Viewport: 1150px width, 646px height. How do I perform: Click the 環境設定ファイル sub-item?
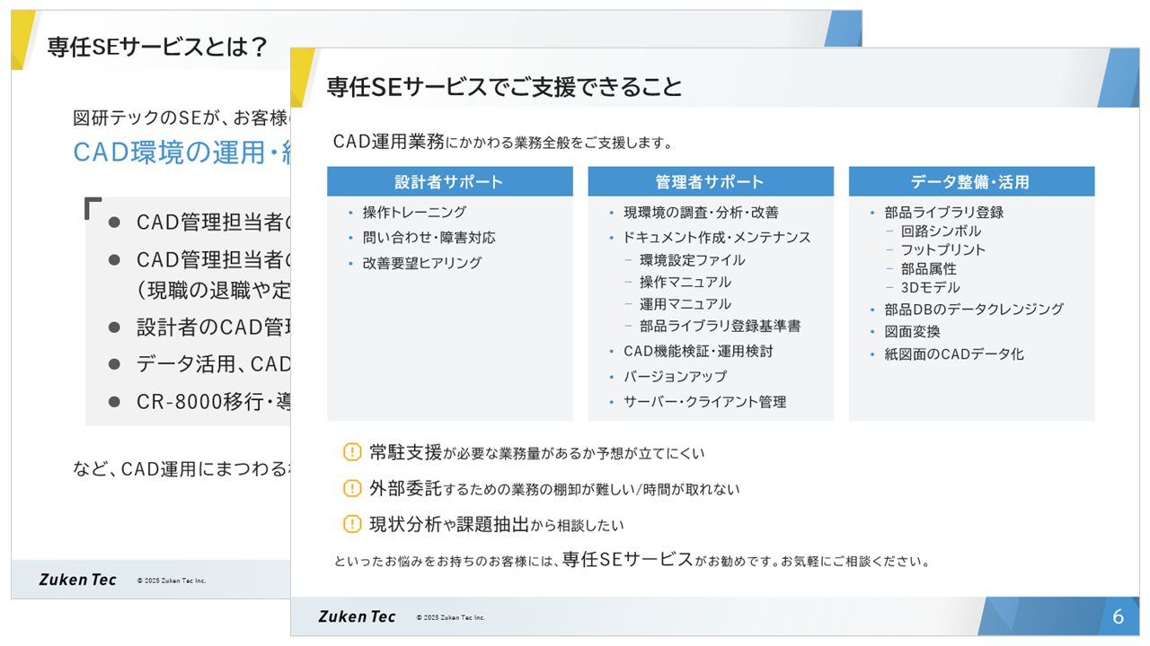tap(692, 260)
